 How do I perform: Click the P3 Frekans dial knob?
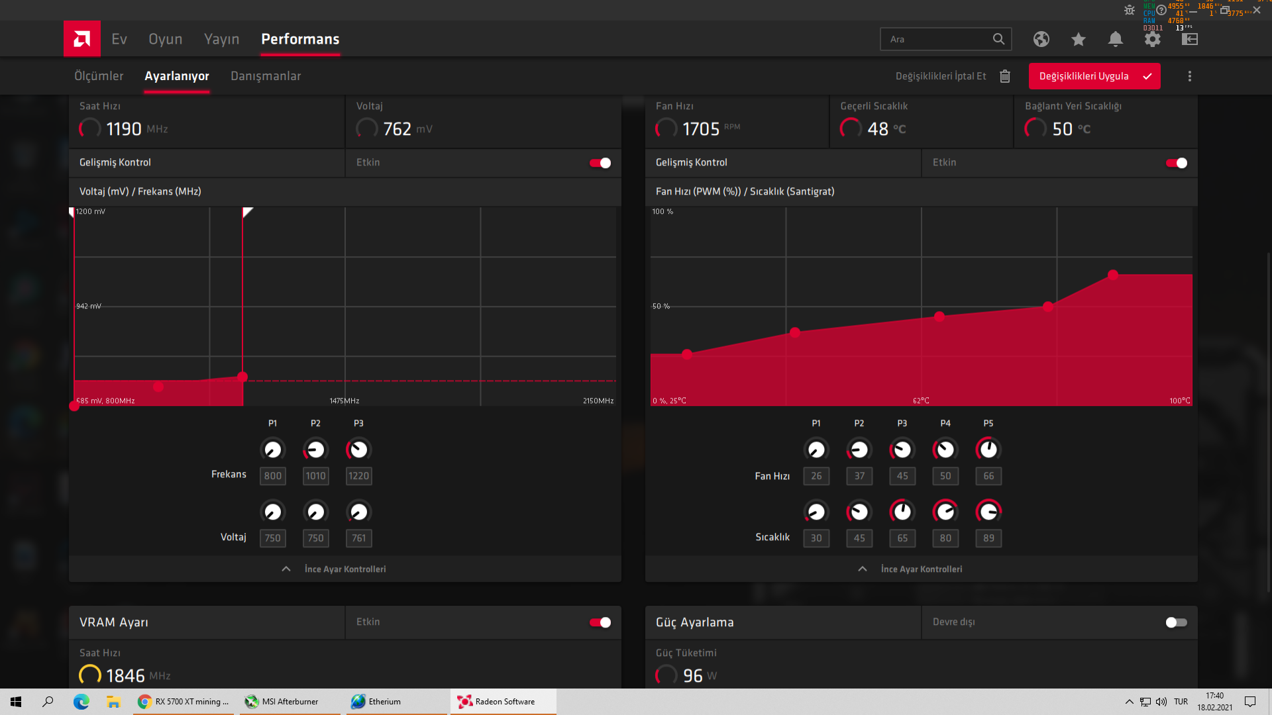pos(358,450)
